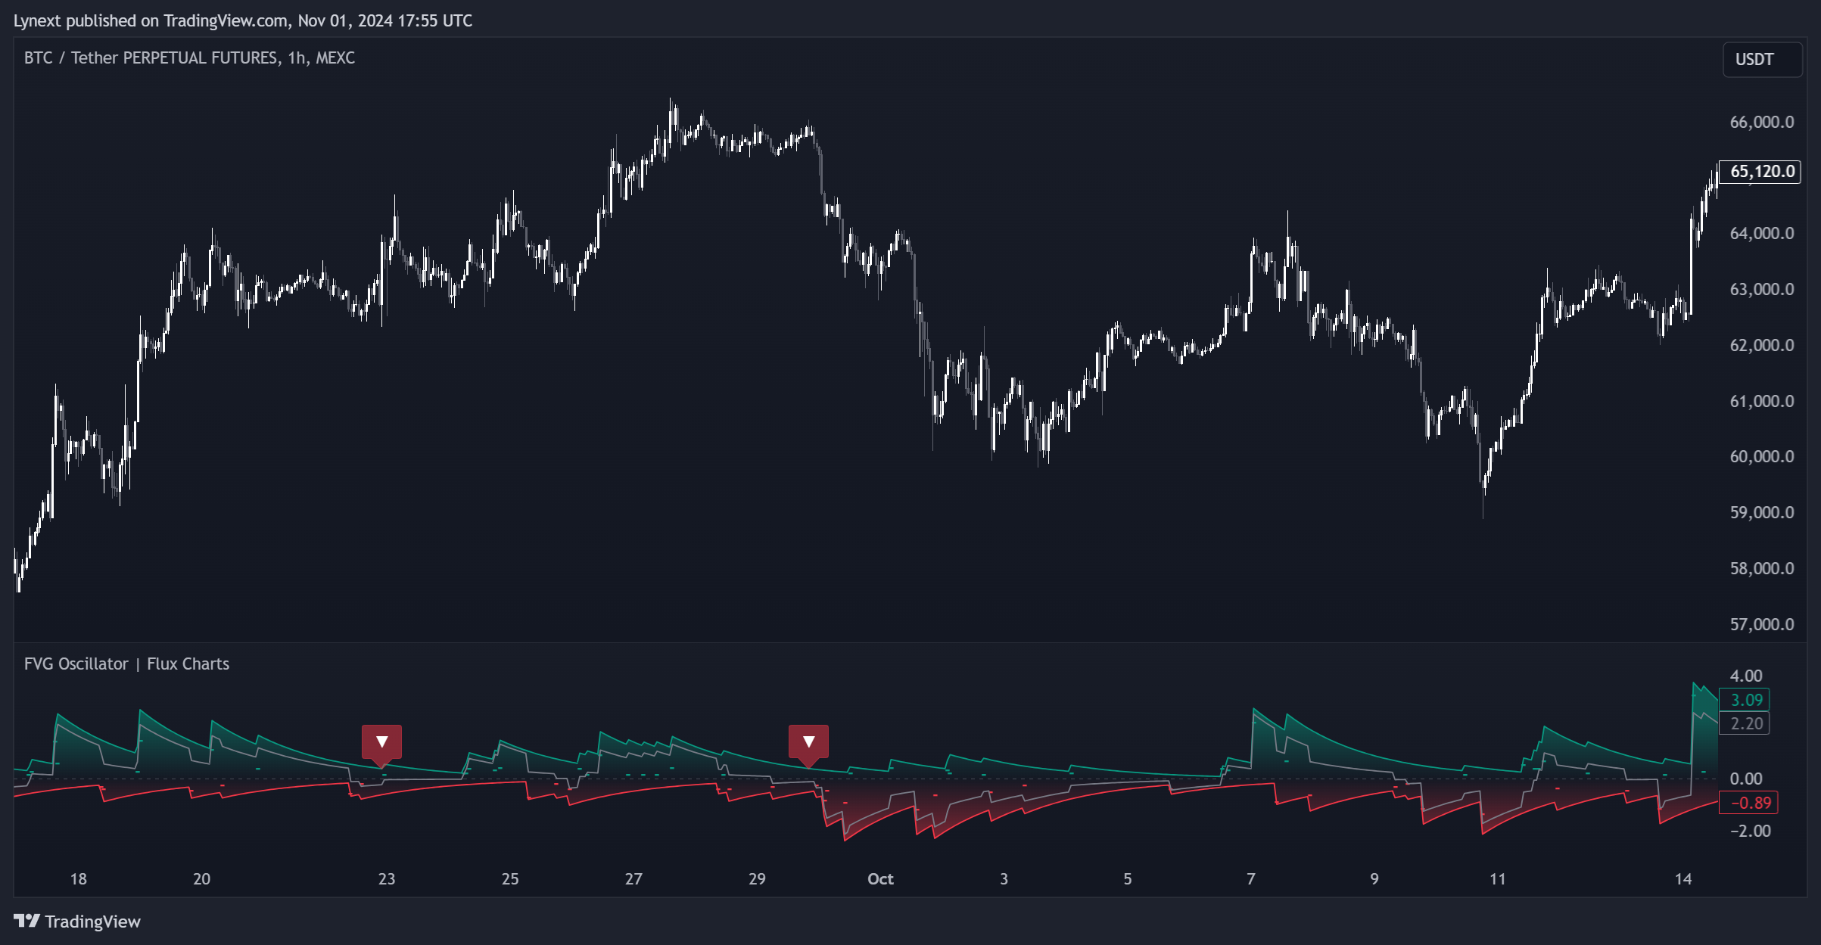Click the date label 20 on time axis
The image size is (1821, 945).
coord(201,878)
